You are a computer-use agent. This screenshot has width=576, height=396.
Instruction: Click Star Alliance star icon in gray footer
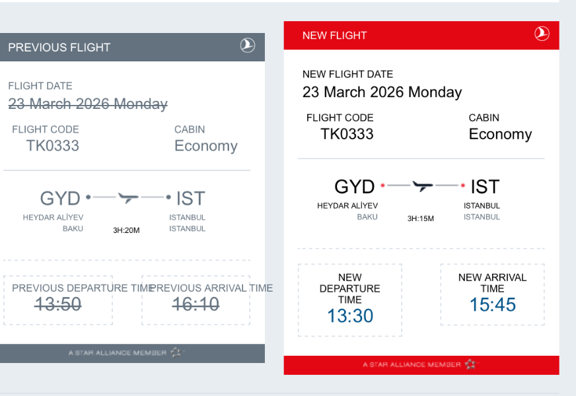(x=176, y=352)
